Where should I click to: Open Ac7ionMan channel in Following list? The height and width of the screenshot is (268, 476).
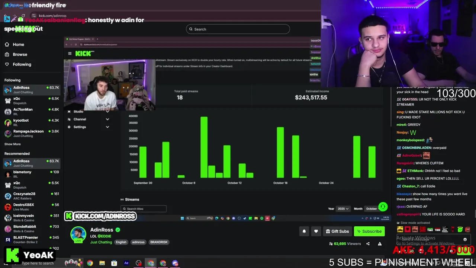click(x=32, y=111)
